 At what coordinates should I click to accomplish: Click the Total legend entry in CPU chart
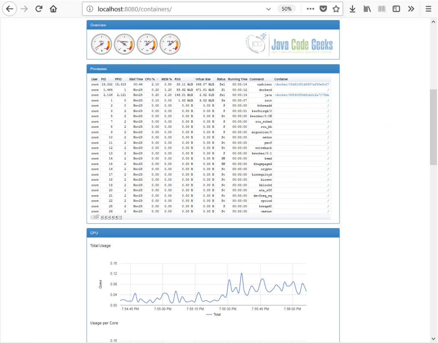click(x=214, y=314)
